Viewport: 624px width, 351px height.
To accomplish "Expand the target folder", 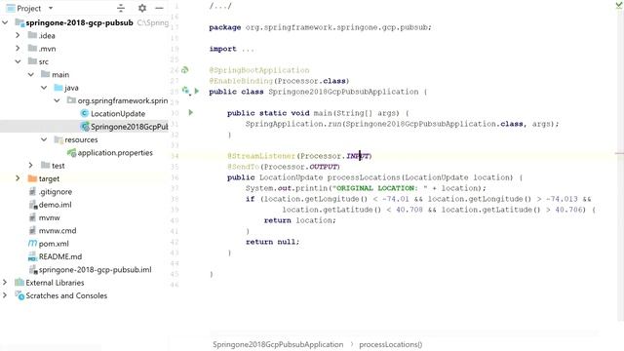I will pos(18,178).
